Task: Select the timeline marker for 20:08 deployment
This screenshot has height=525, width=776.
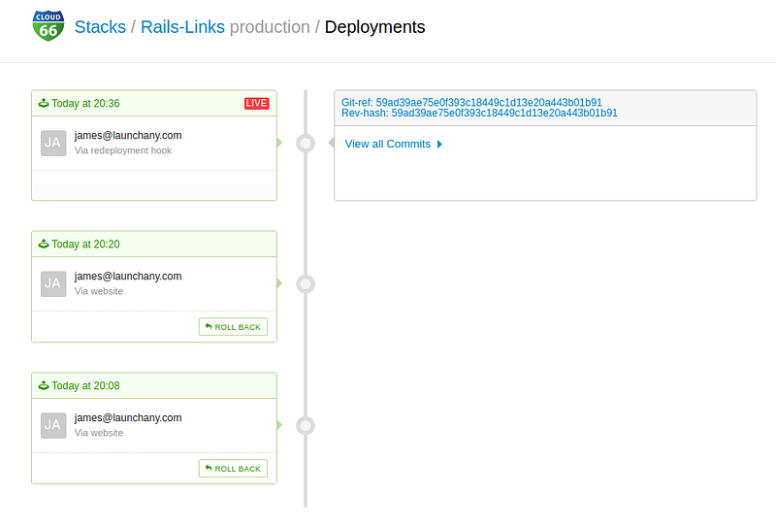Action: [x=306, y=425]
